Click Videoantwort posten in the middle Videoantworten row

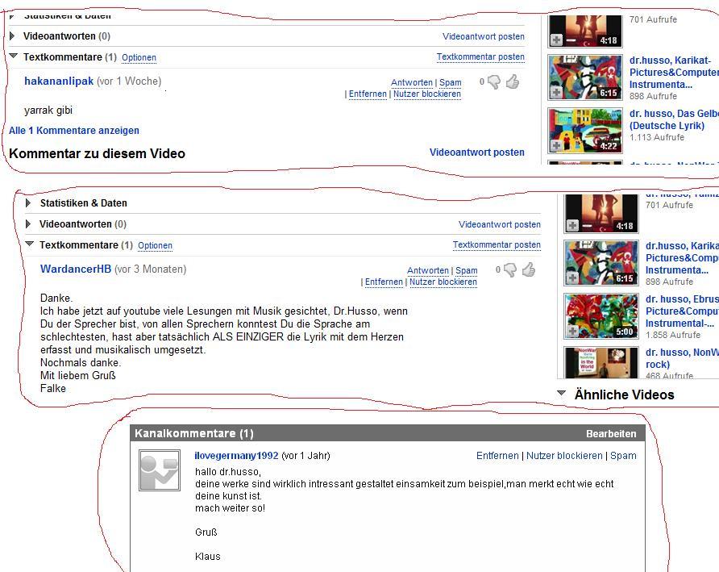[500, 224]
